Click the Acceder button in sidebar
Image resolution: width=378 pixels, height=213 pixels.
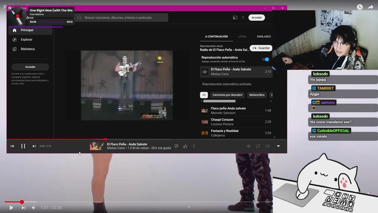coord(30,67)
